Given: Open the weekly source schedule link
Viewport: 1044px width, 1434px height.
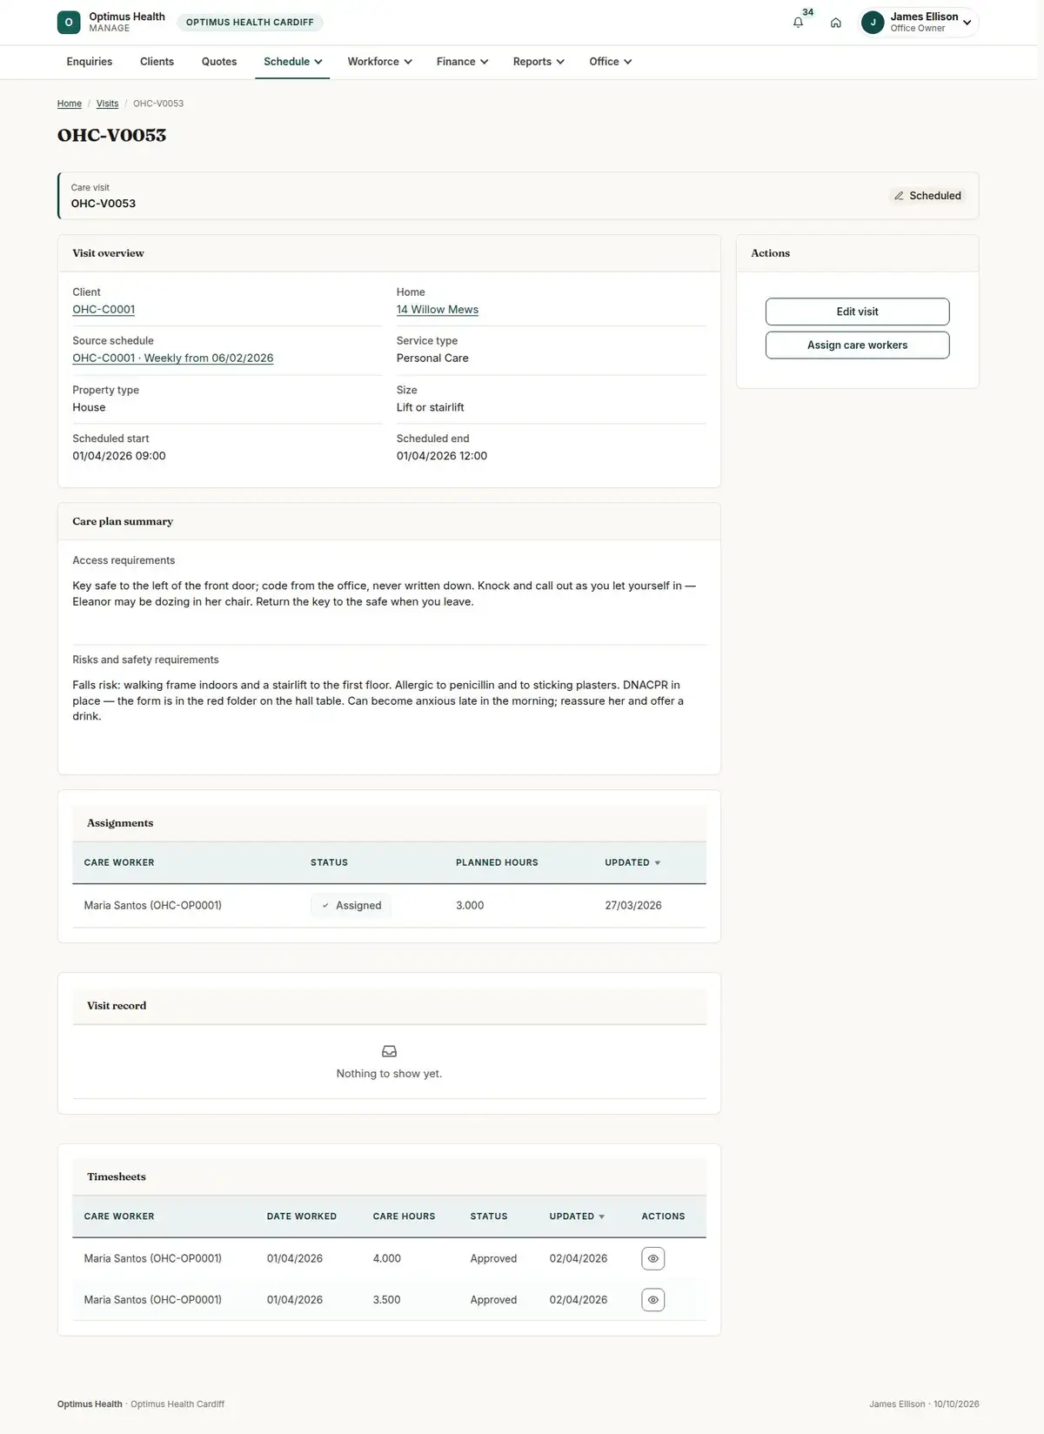Looking at the screenshot, I should [173, 358].
